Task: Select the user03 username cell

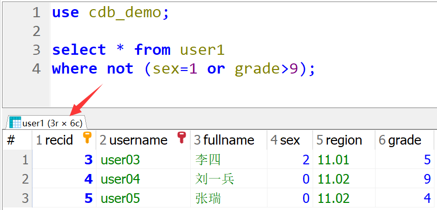Action: [x=120, y=160]
